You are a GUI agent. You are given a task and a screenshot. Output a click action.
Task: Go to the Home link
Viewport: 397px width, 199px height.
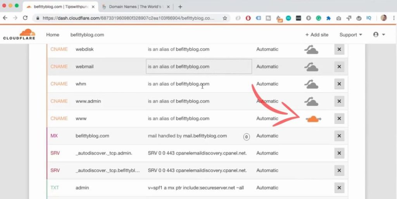tap(53, 35)
